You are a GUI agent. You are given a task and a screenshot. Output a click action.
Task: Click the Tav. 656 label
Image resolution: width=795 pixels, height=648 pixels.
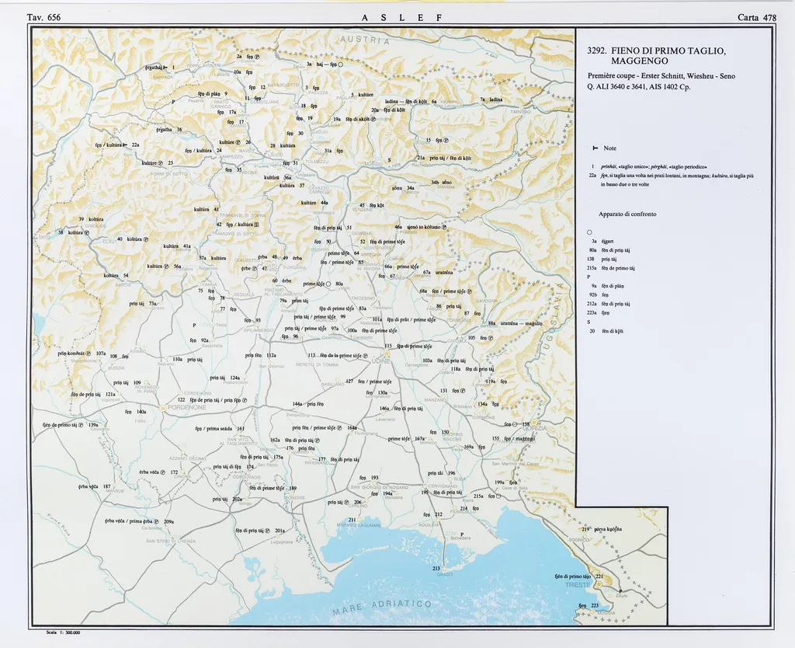click(43, 17)
